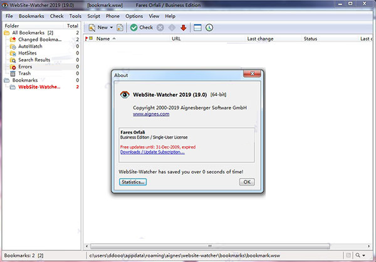Click the Folder column header in sidebar
The width and height of the screenshot is (376, 262).
pos(12,26)
